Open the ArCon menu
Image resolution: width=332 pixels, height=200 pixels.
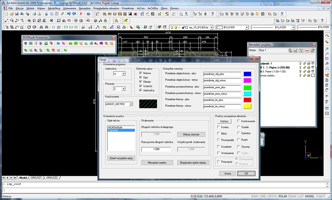[141, 8]
